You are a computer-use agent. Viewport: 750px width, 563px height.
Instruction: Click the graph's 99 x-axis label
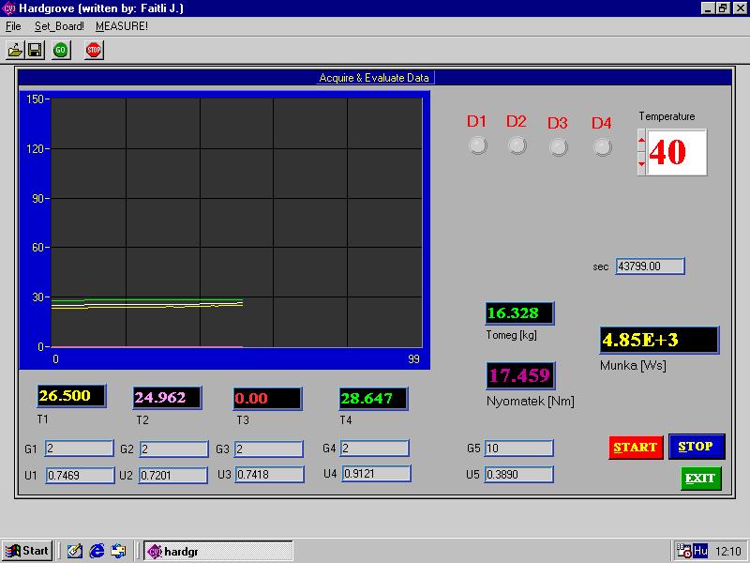pyautogui.click(x=413, y=359)
